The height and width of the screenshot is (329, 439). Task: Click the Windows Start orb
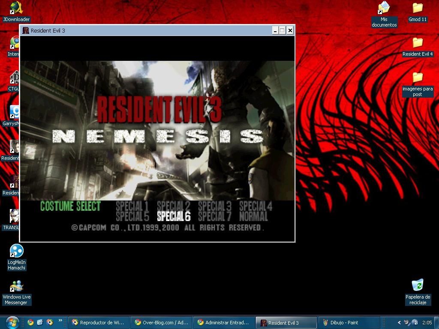(12, 323)
